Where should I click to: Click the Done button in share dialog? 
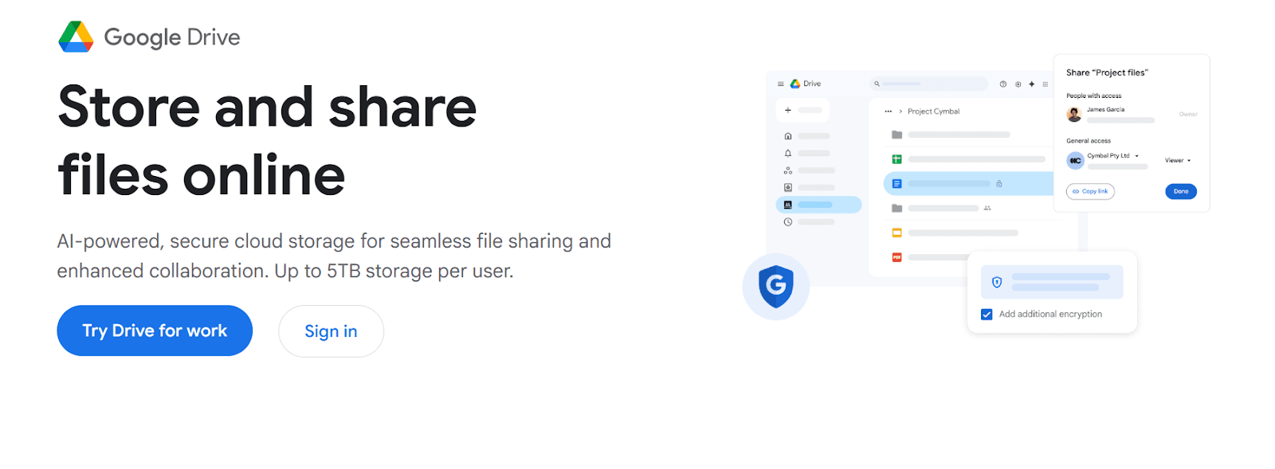pos(1181,191)
